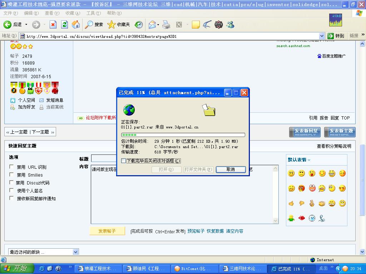Screen dimensions: 366x274
Task: Click the network traffic meter icon
Action: click(336, 20)
